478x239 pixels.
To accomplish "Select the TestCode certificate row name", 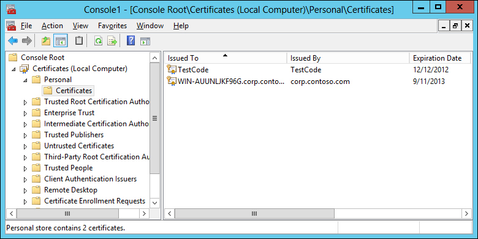I will (193, 70).
